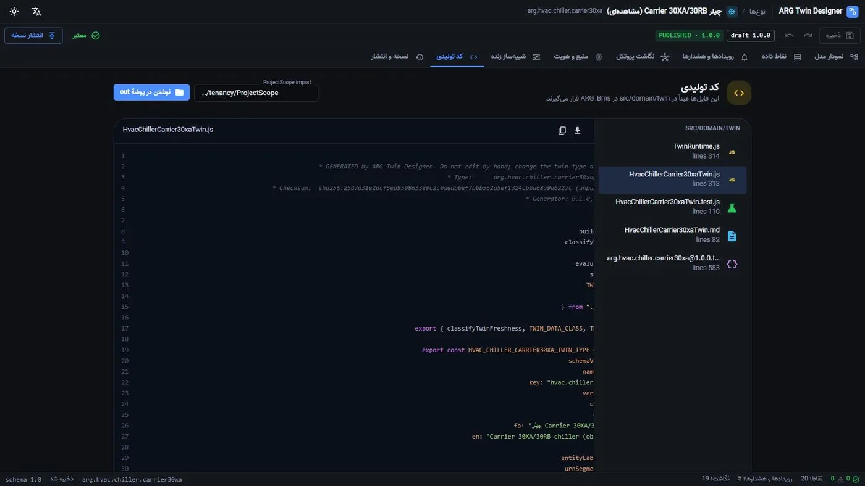Image resolution: width=865 pixels, height=486 pixels.
Task: Copy the generated code to clipboard
Action: click(562, 131)
